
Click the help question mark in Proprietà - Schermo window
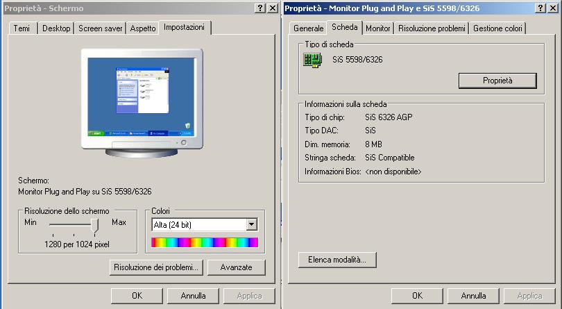(260, 8)
